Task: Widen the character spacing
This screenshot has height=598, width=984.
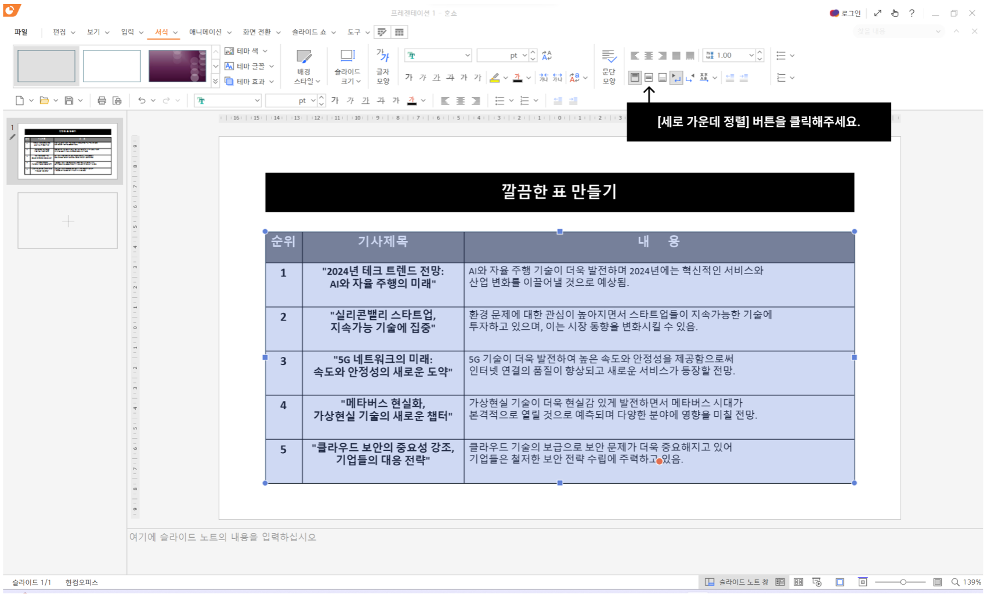Action: point(558,78)
